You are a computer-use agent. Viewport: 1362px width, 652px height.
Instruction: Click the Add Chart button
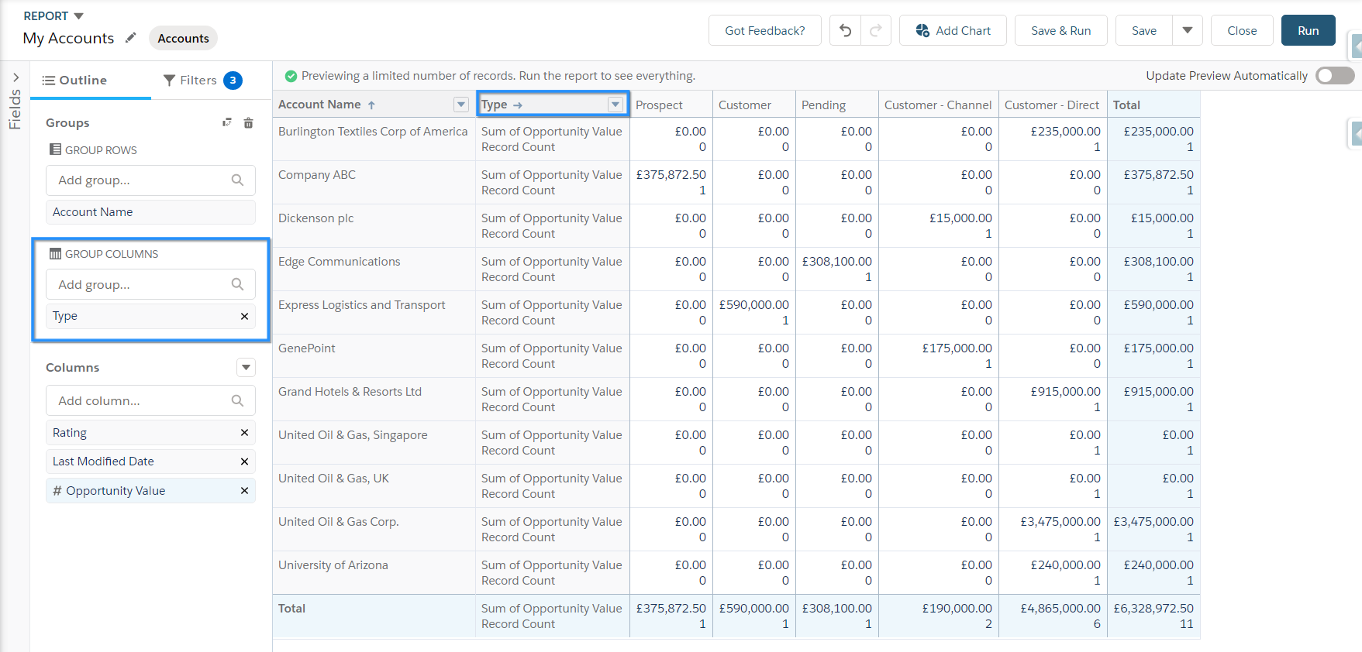953,31
